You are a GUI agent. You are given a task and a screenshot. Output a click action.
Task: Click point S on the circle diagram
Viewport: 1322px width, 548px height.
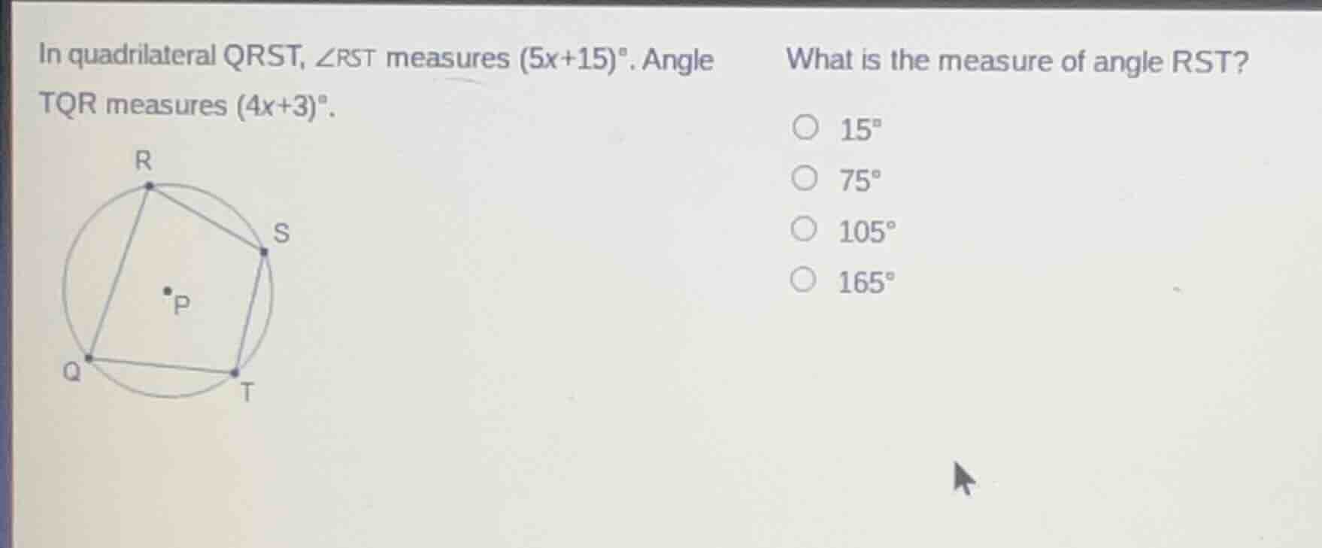click(x=263, y=251)
